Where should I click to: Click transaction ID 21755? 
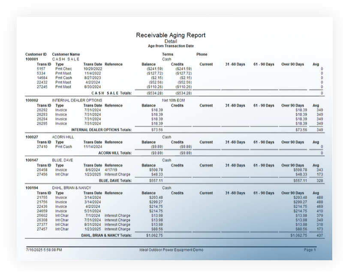tap(42, 198)
